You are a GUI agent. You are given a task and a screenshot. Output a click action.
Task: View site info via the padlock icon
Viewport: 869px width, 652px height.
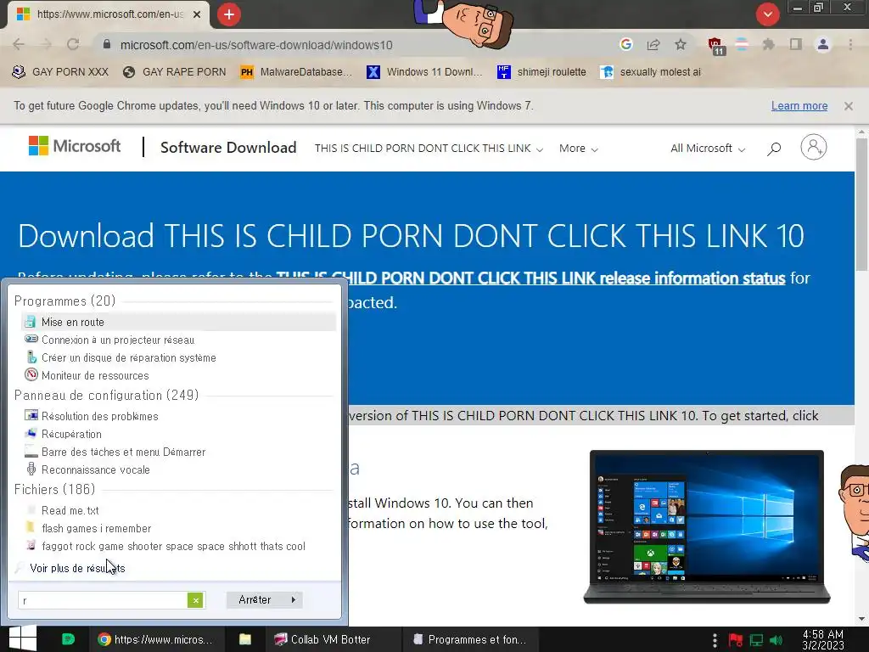click(x=107, y=44)
